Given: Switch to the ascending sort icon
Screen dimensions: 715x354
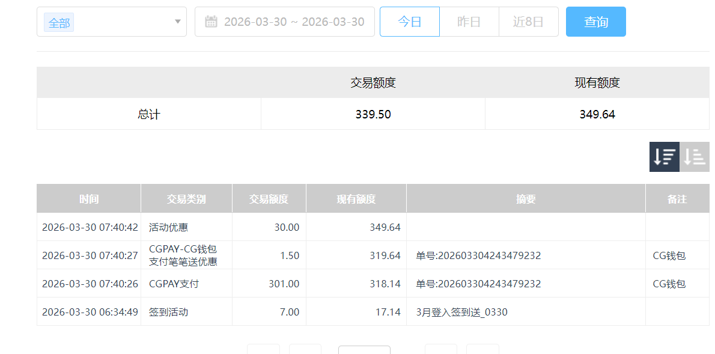Looking at the screenshot, I should [695, 156].
